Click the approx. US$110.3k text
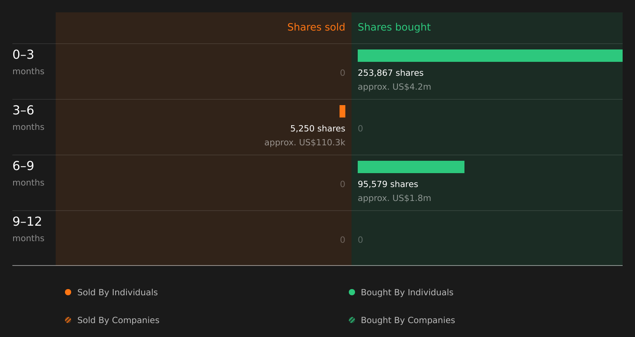The height and width of the screenshot is (337, 635). (x=305, y=143)
